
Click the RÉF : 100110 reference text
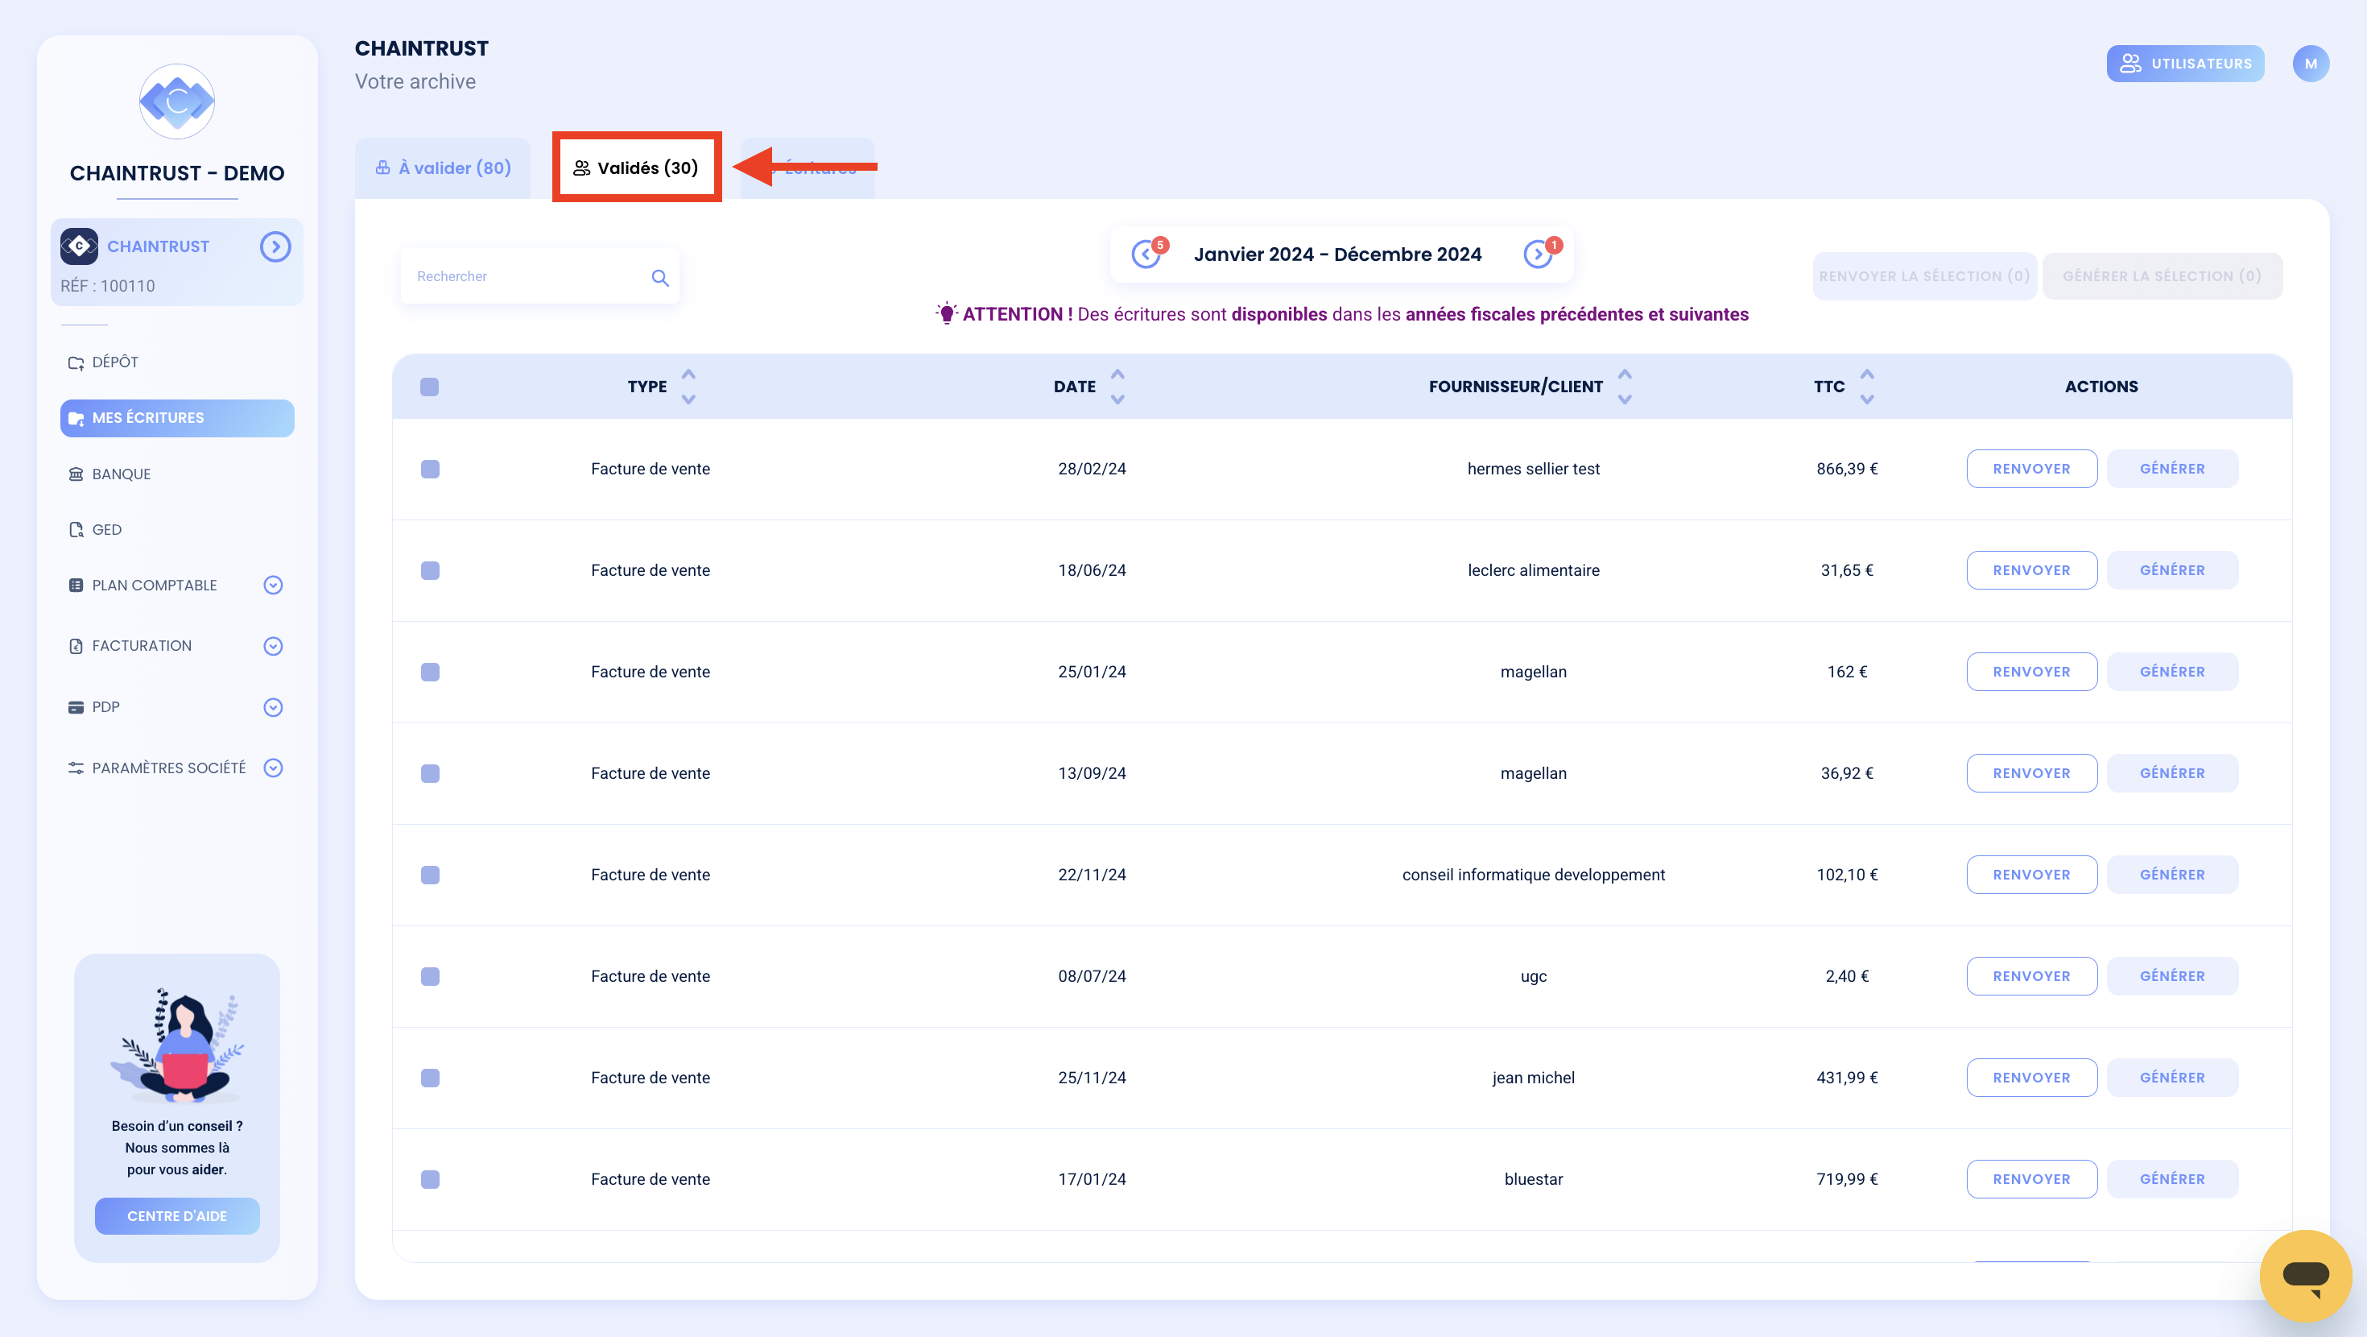pyautogui.click(x=108, y=286)
